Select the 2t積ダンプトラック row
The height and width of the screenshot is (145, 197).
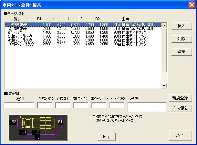point(83,36)
